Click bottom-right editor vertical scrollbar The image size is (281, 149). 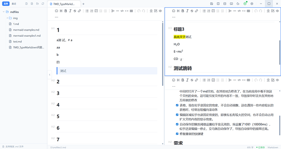coord(280,125)
